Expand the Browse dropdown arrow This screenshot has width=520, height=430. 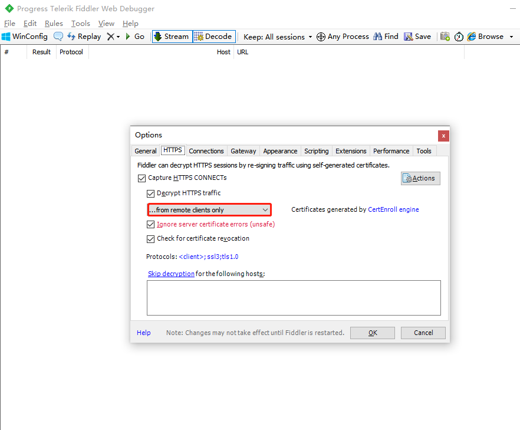(x=511, y=37)
